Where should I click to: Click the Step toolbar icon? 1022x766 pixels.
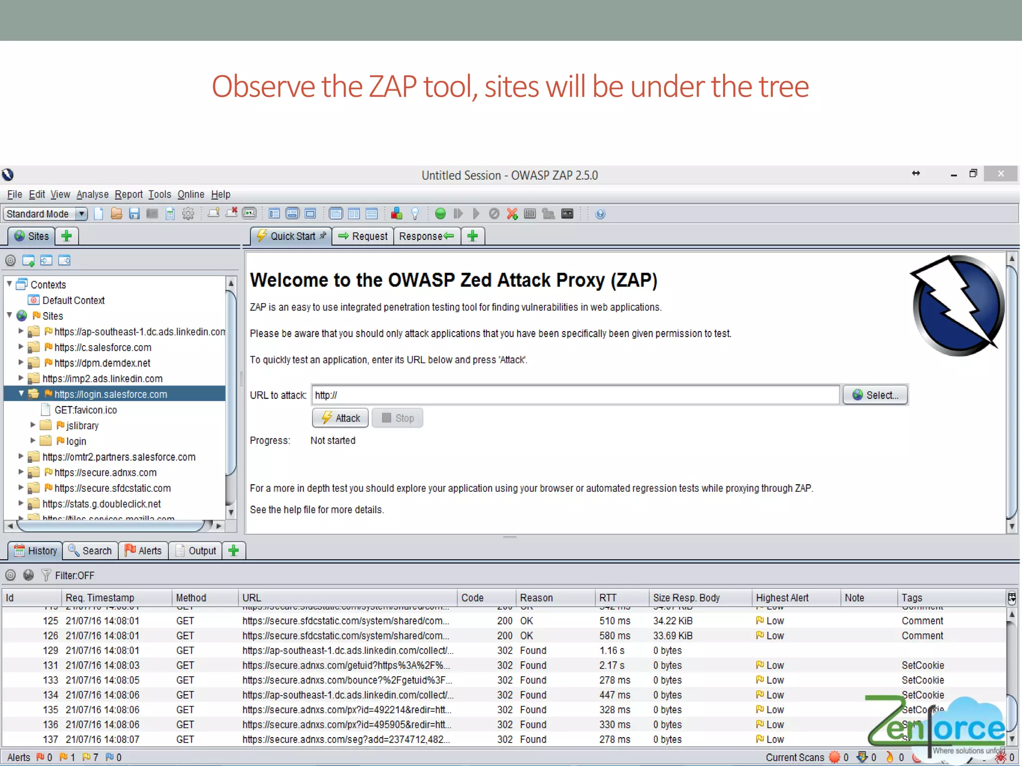click(458, 214)
